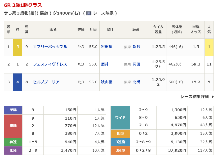The height and width of the screenshot is (157, 218).
Task: Expand レース結果詳細 arrow for full results
Action: [x=213, y=97]
